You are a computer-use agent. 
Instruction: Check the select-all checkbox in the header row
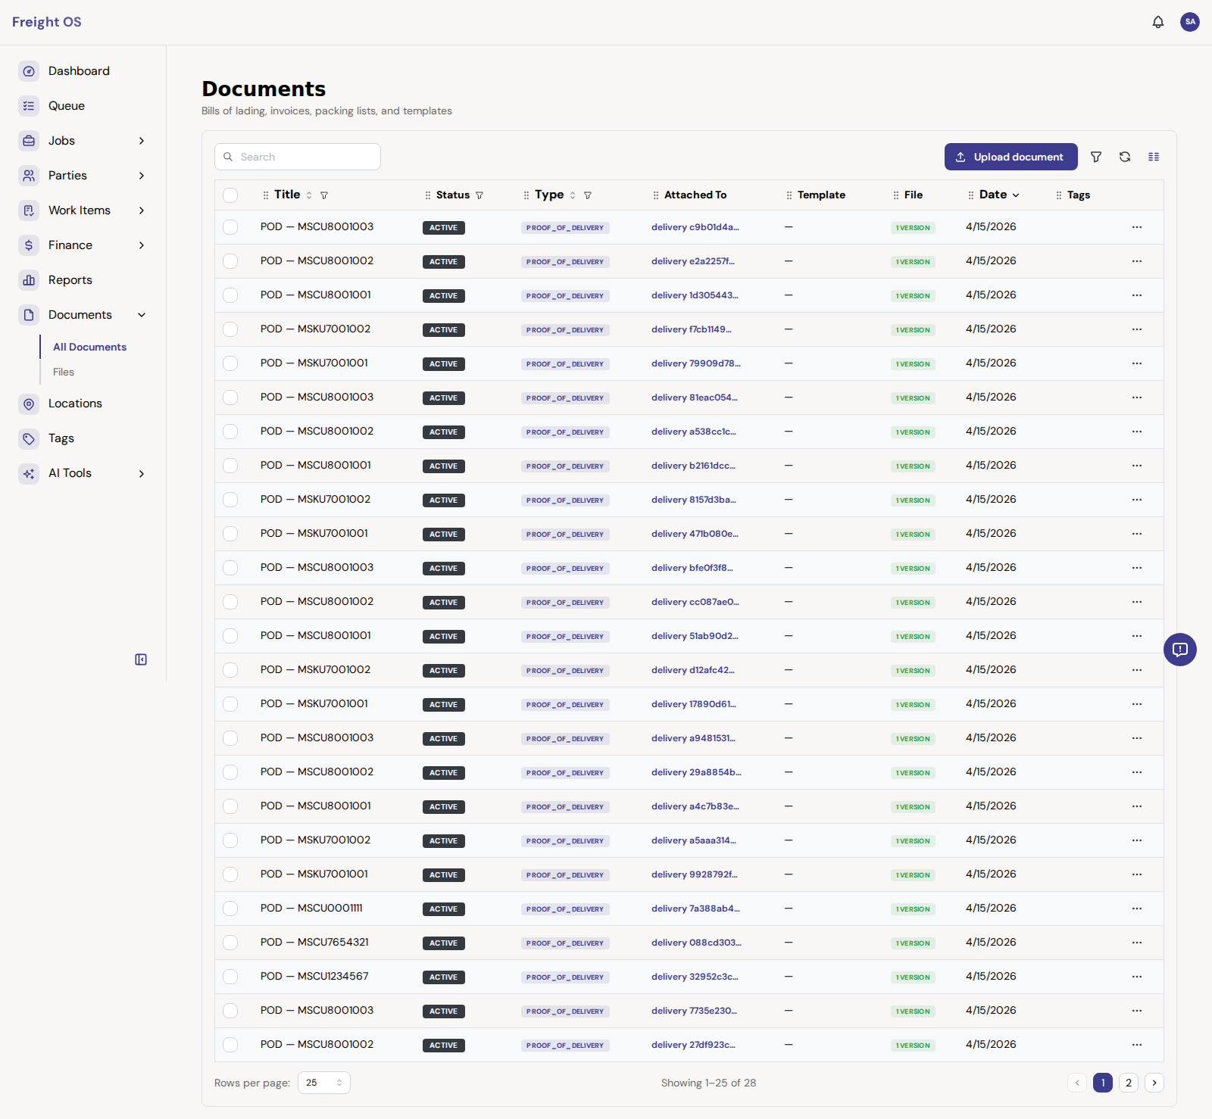(230, 195)
